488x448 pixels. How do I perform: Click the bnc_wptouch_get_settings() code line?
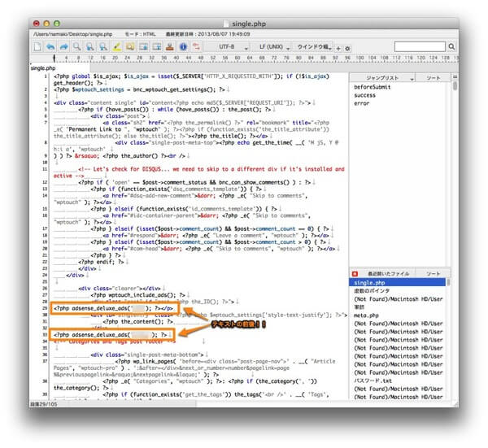coord(139,90)
